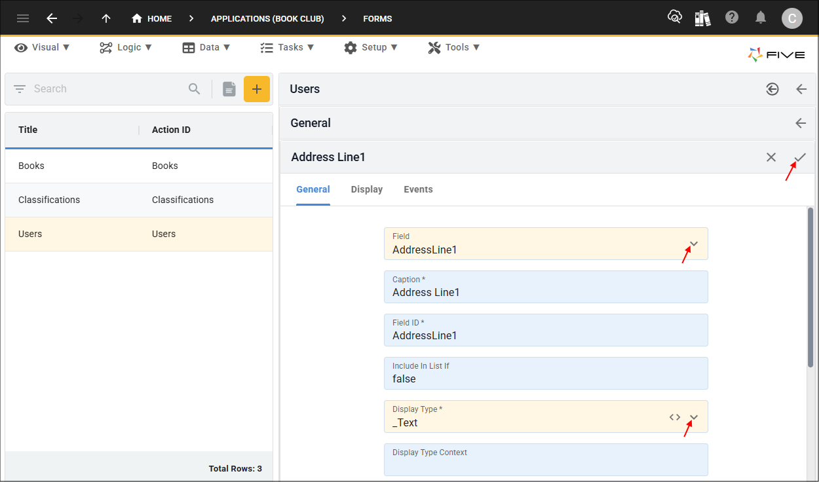The width and height of the screenshot is (819, 482).
Task: Expand the Field dropdown for AddressLine1
Action: (694, 244)
